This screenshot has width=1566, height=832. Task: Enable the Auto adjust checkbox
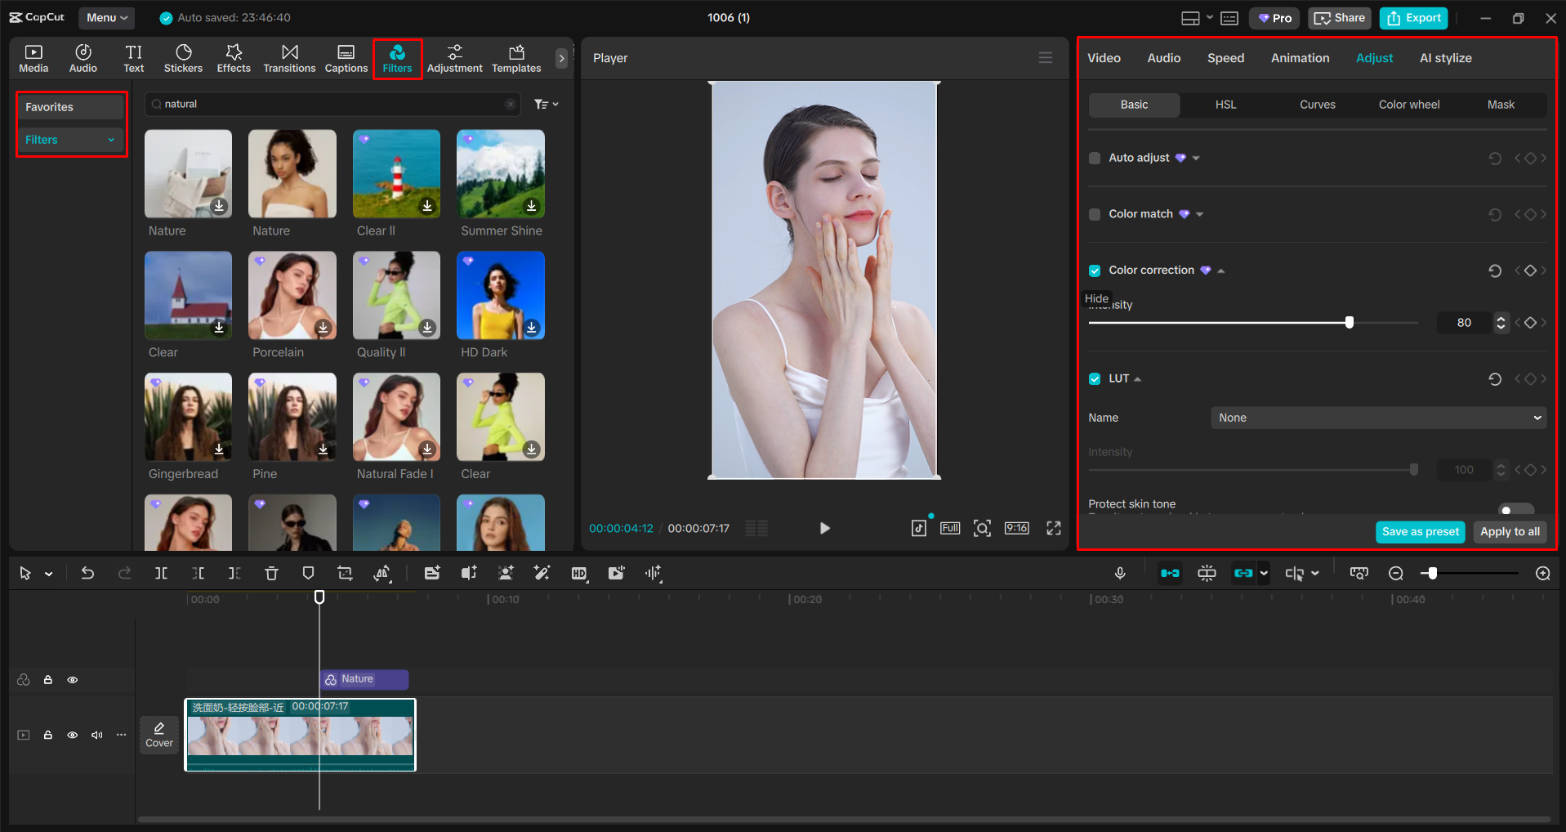pyautogui.click(x=1095, y=158)
